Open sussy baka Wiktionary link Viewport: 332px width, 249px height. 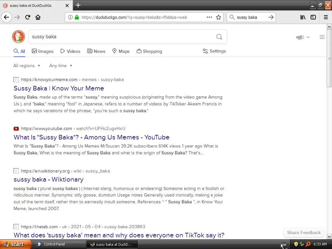49,180
